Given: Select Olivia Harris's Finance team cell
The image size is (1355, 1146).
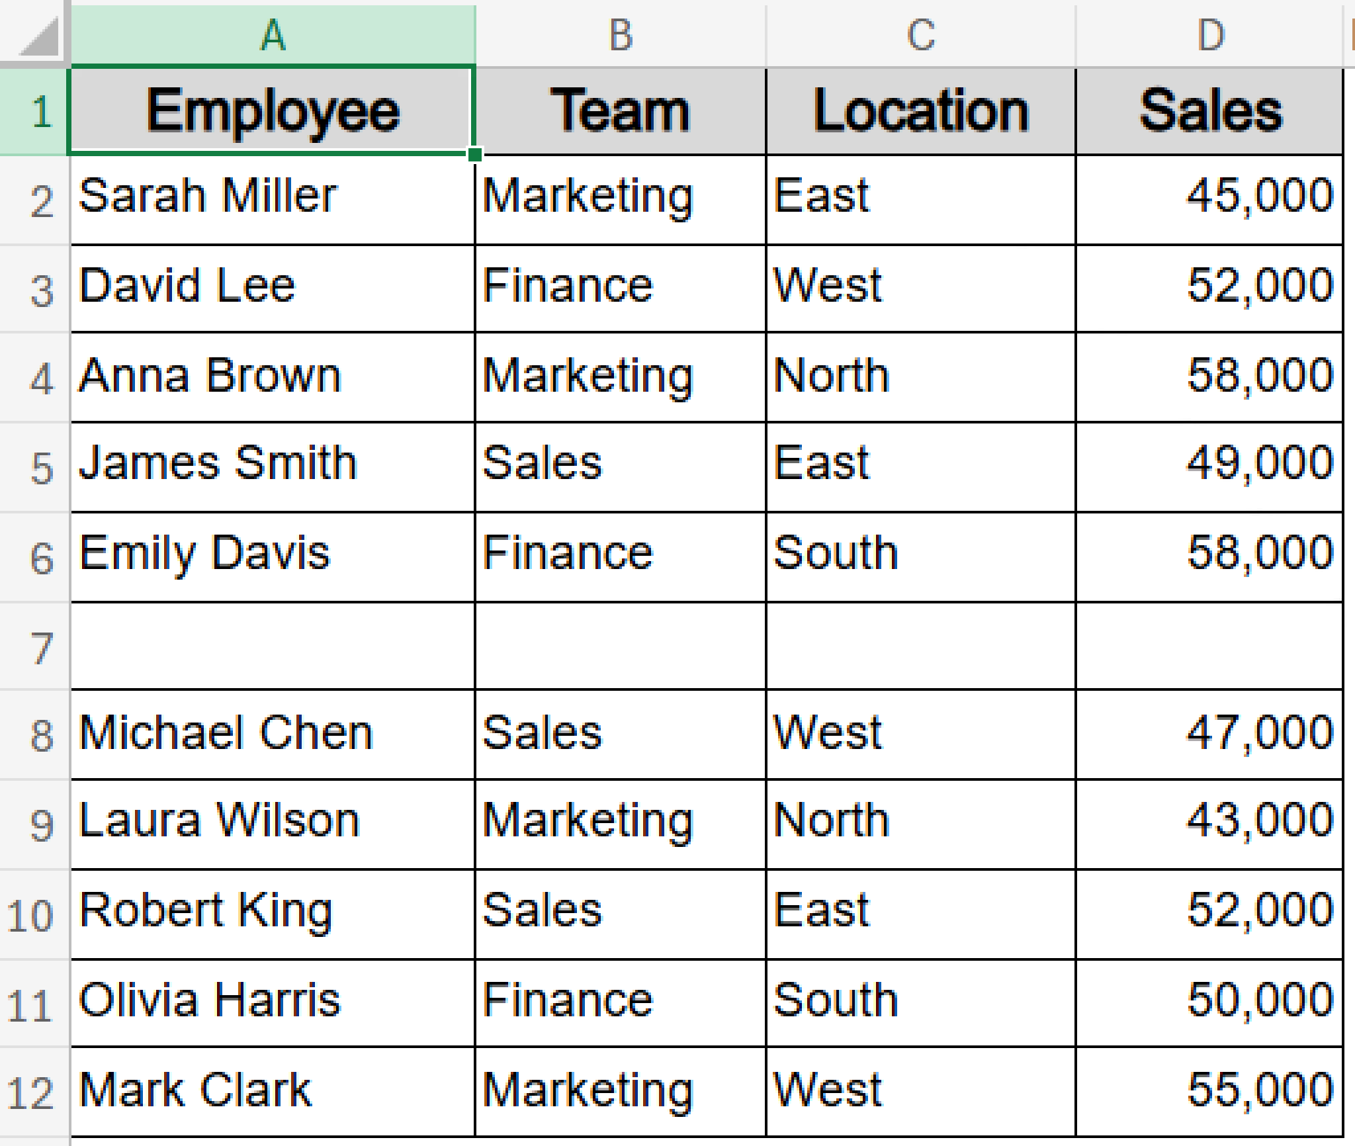Looking at the screenshot, I should click(x=621, y=1000).
